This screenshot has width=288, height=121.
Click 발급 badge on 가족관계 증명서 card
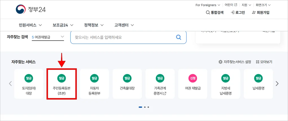(x=160, y=78)
